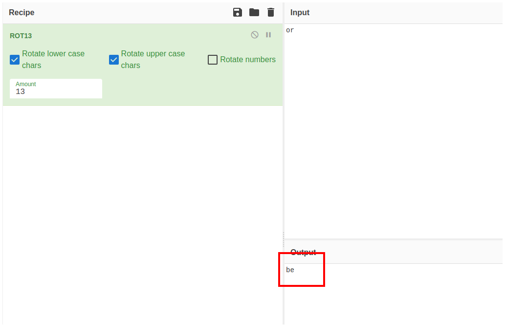Clear the recipe with the trash icon

click(271, 12)
